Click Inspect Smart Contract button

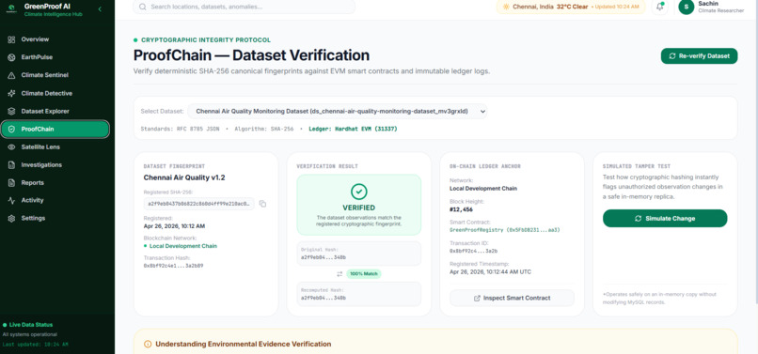pos(512,298)
